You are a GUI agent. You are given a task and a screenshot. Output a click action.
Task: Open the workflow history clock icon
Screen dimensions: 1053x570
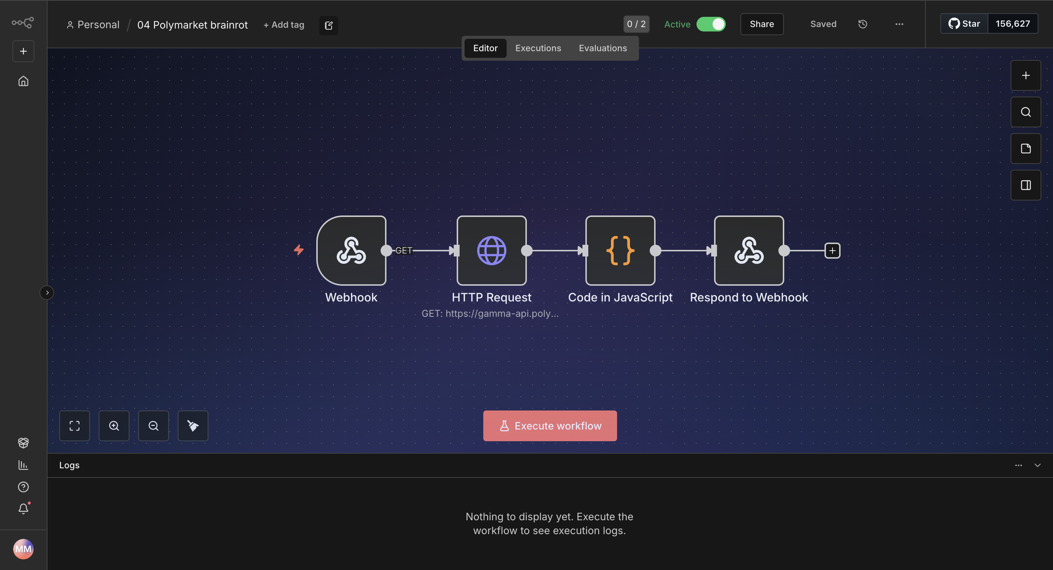863,24
